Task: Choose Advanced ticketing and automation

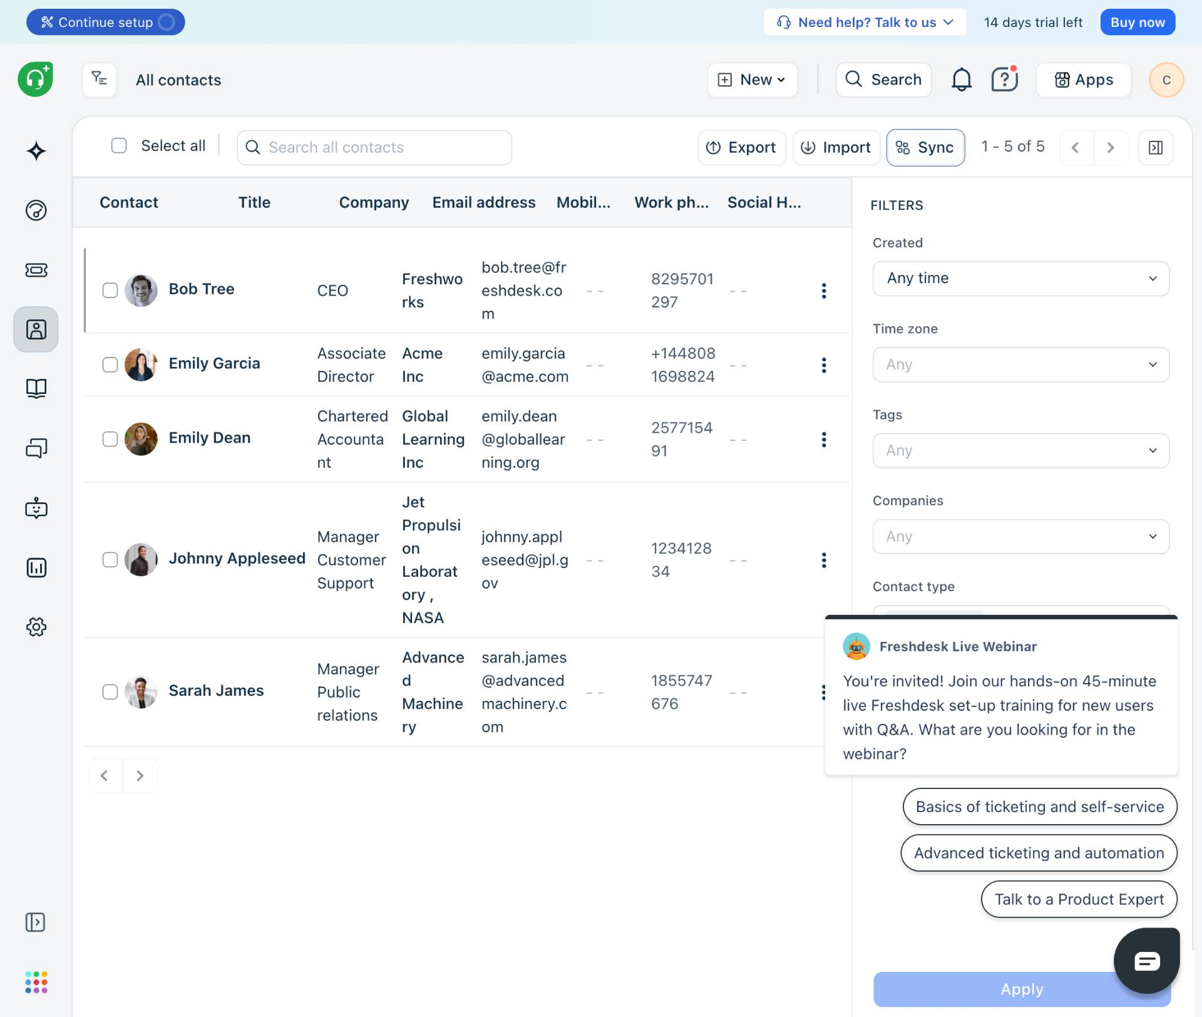Action: click(1039, 853)
